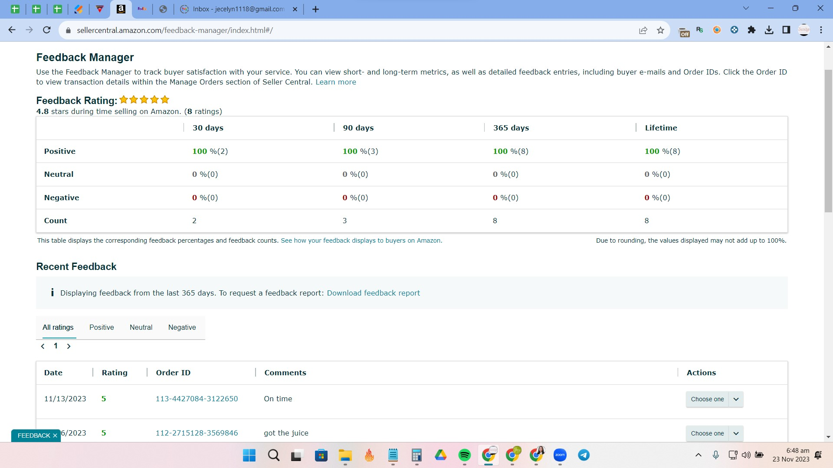Open the FedEx browser tab
This screenshot has height=468, width=833.
point(142,9)
